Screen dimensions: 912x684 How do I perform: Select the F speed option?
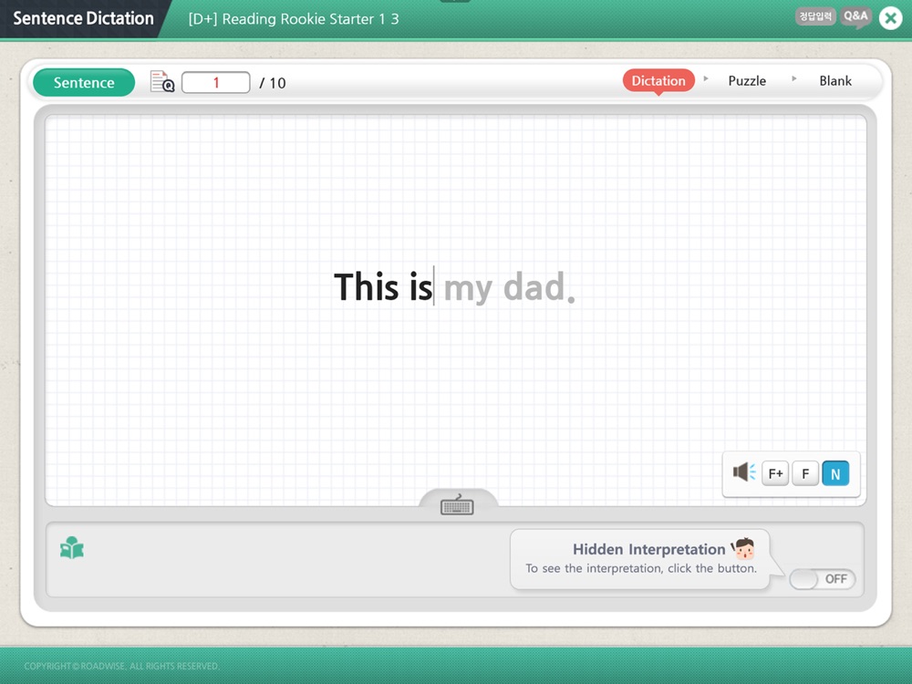click(x=805, y=473)
